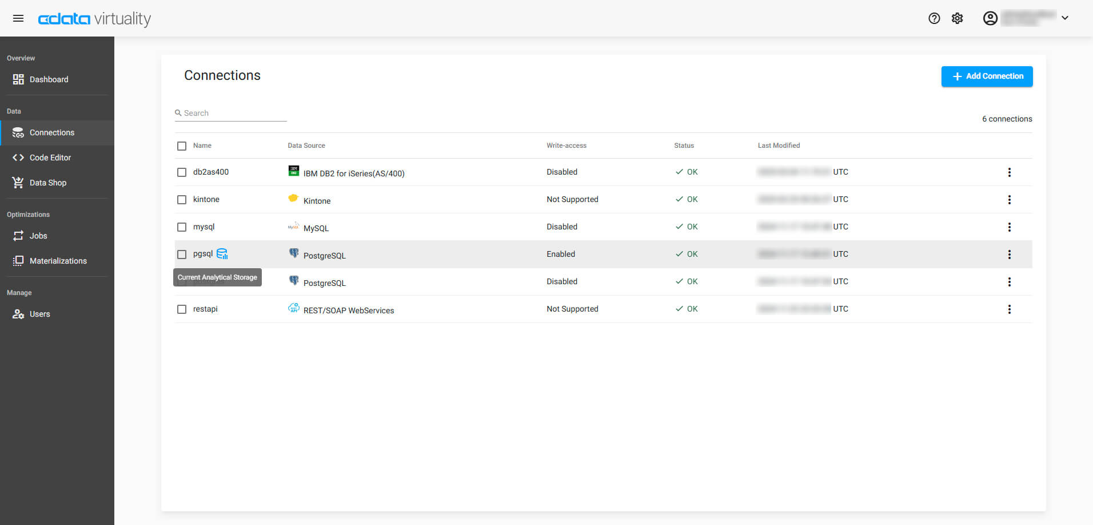Check the pgsql row checkbox

point(182,255)
